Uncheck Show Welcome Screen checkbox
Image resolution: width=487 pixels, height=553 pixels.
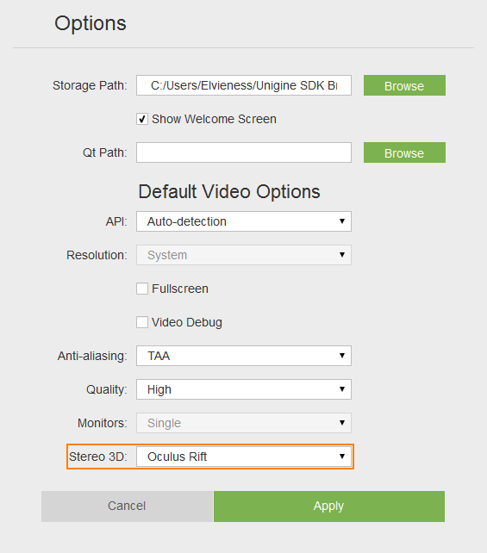pyautogui.click(x=142, y=119)
